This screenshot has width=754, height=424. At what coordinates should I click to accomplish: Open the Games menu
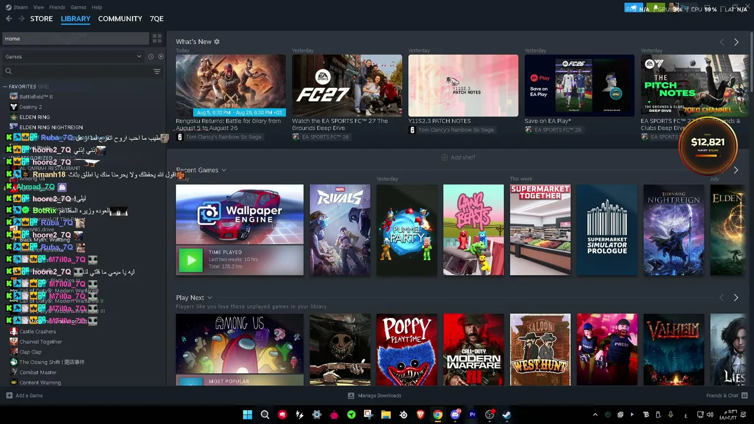pyautogui.click(x=78, y=7)
